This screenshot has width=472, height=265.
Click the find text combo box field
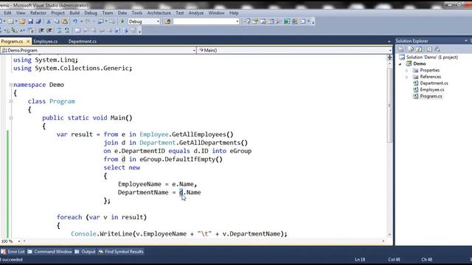[206, 21]
